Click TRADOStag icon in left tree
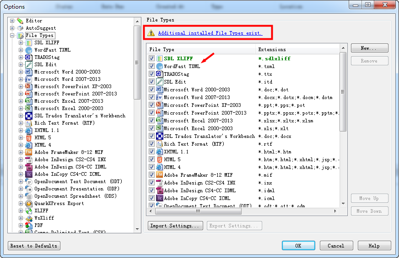The image size is (399, 258). (29, 58)
